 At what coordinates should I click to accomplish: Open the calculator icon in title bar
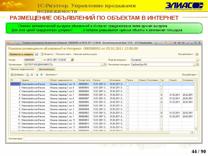(x=165, y=43)
